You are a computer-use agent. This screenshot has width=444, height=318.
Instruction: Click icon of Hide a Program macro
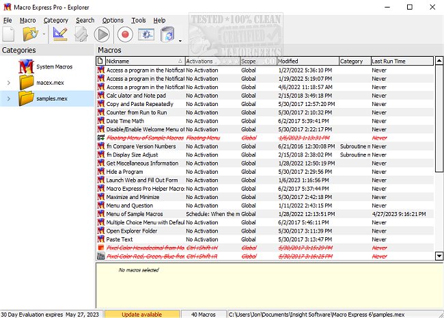[x=101, y=172]
